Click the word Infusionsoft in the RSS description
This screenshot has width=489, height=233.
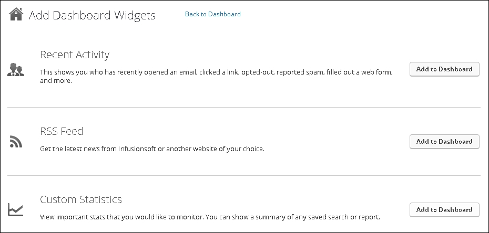(x=138, y=149)
